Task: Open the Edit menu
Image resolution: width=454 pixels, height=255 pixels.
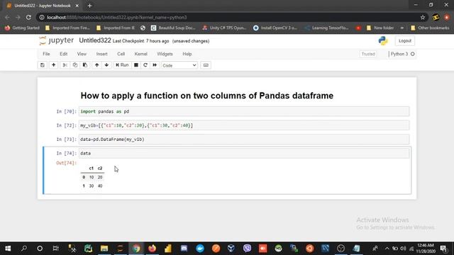Action: click(63, 54)
